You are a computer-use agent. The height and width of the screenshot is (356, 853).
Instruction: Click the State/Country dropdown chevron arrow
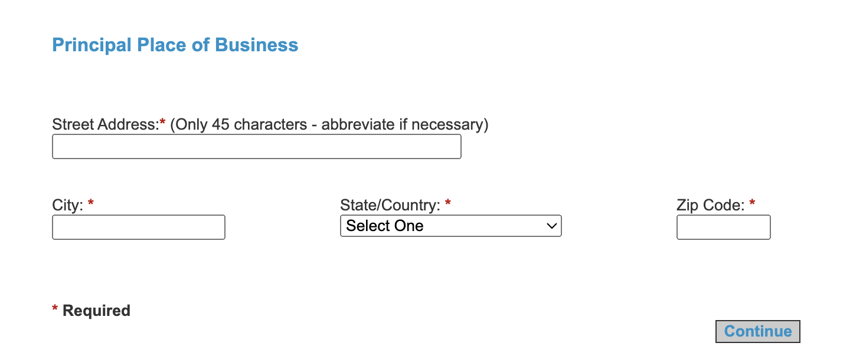551,226
